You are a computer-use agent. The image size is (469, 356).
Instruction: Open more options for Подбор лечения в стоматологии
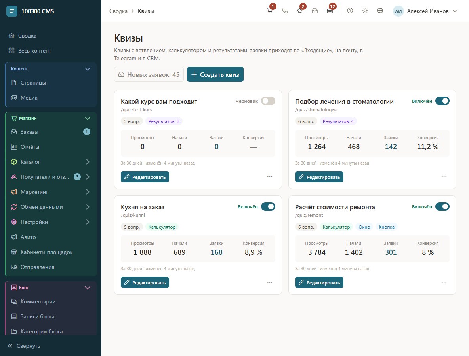click(x=444, y=177)
